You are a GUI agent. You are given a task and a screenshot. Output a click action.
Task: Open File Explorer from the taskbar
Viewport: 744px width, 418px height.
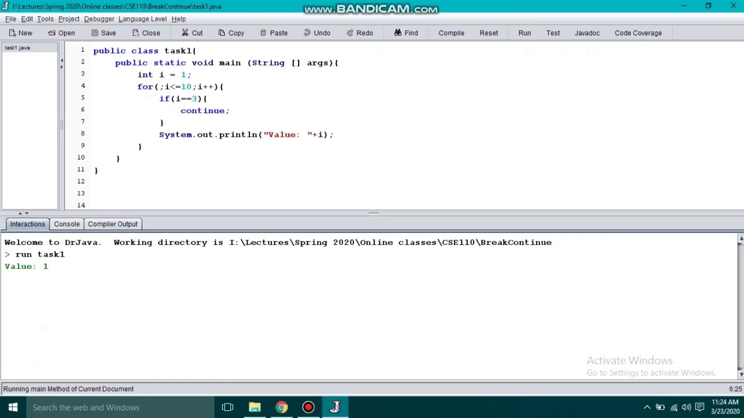pos(255,408)
